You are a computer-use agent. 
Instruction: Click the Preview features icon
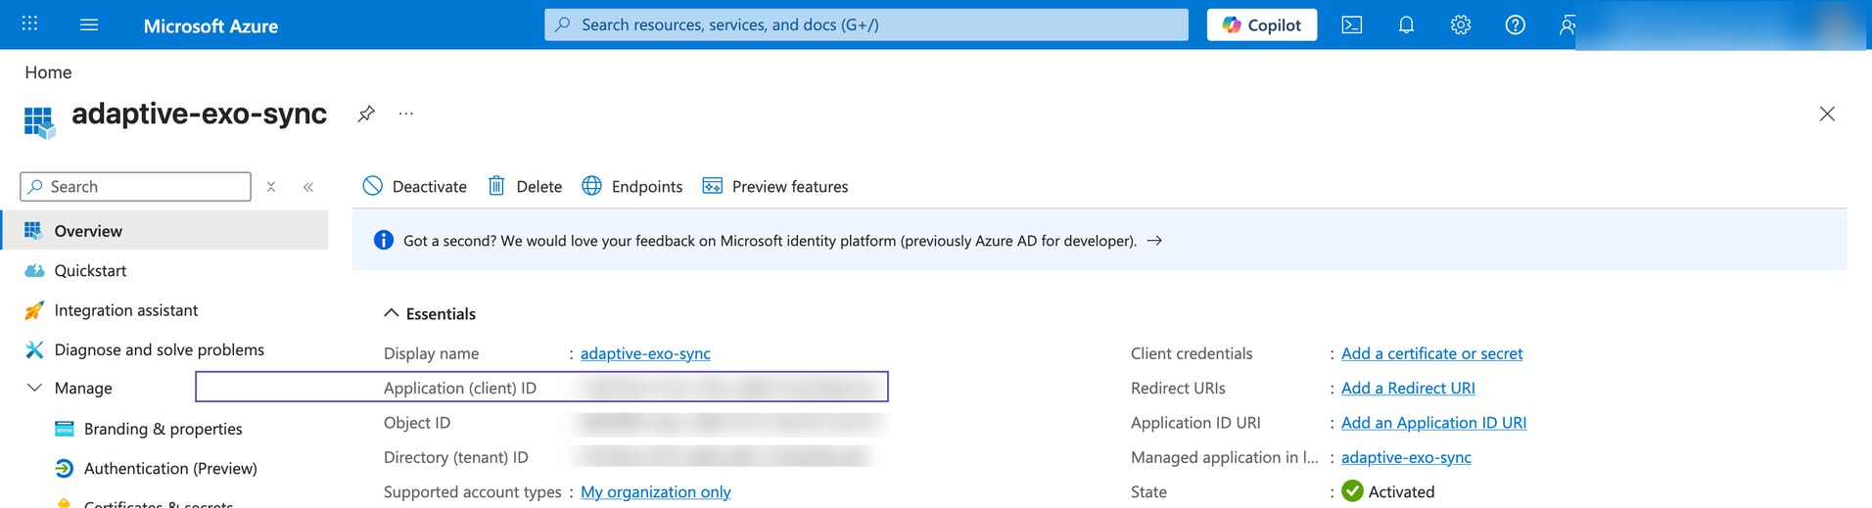713,186
